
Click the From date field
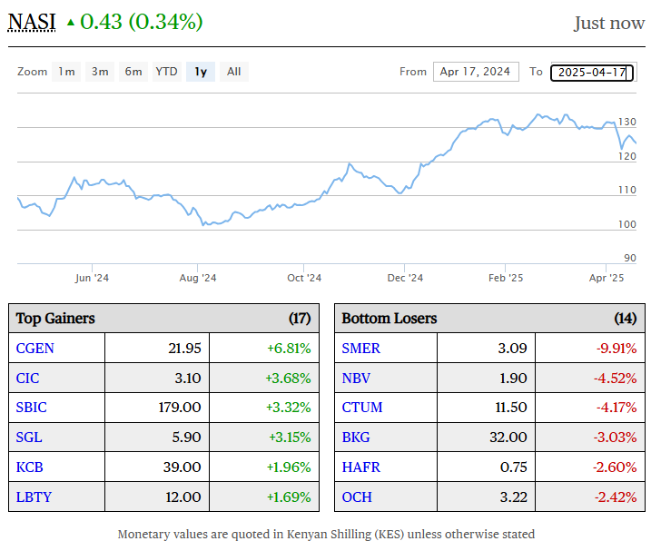(x=476, y=72)
